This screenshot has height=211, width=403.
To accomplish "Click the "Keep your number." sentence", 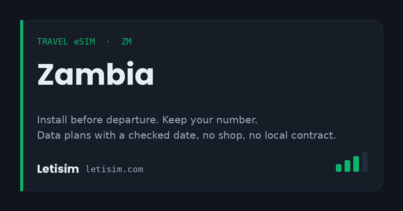I will (210, 120).
